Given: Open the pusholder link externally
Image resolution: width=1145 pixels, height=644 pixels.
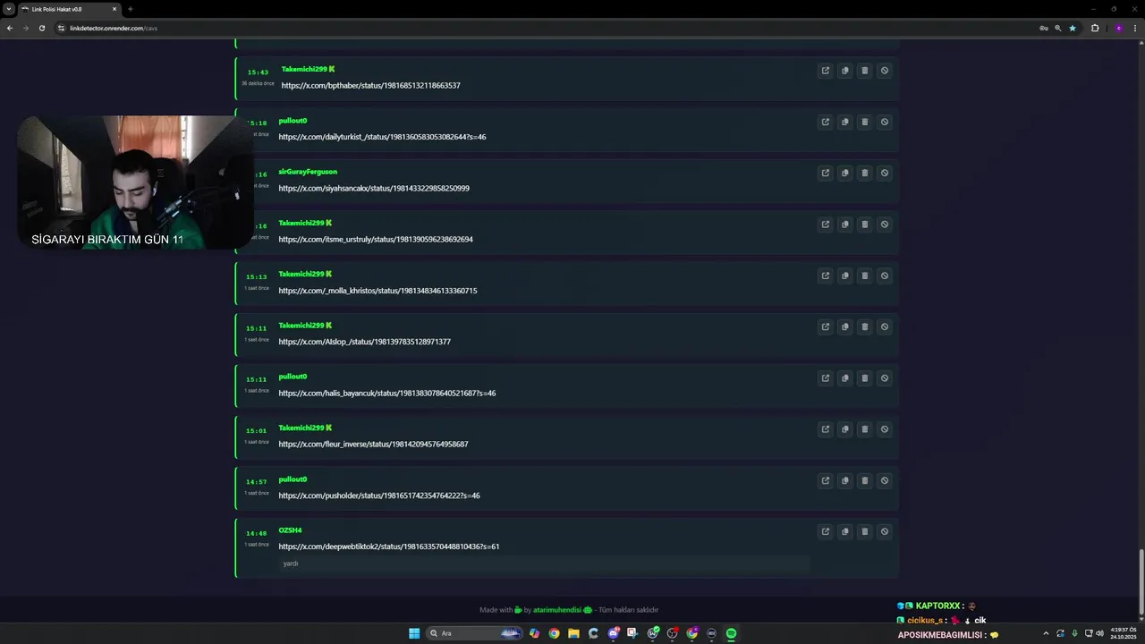Looking at the screenshot, I should click(825, 480).
